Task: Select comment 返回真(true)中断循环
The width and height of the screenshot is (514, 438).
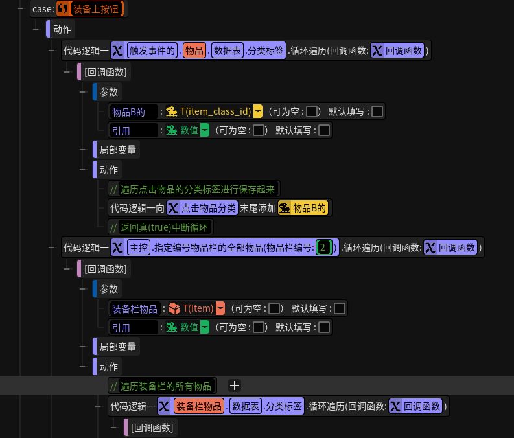Action: pos(161,227)
